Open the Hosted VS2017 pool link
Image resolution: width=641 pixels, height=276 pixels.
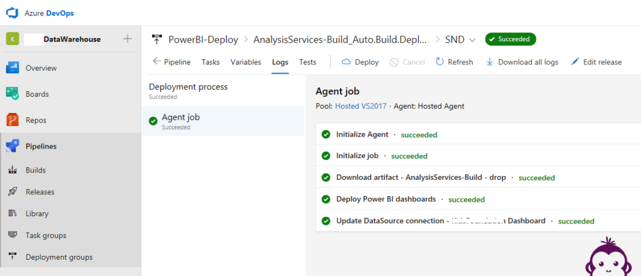[x=361, y=106]
